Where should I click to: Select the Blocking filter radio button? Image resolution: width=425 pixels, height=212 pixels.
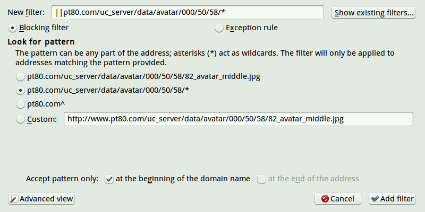(x=12, y=28)
